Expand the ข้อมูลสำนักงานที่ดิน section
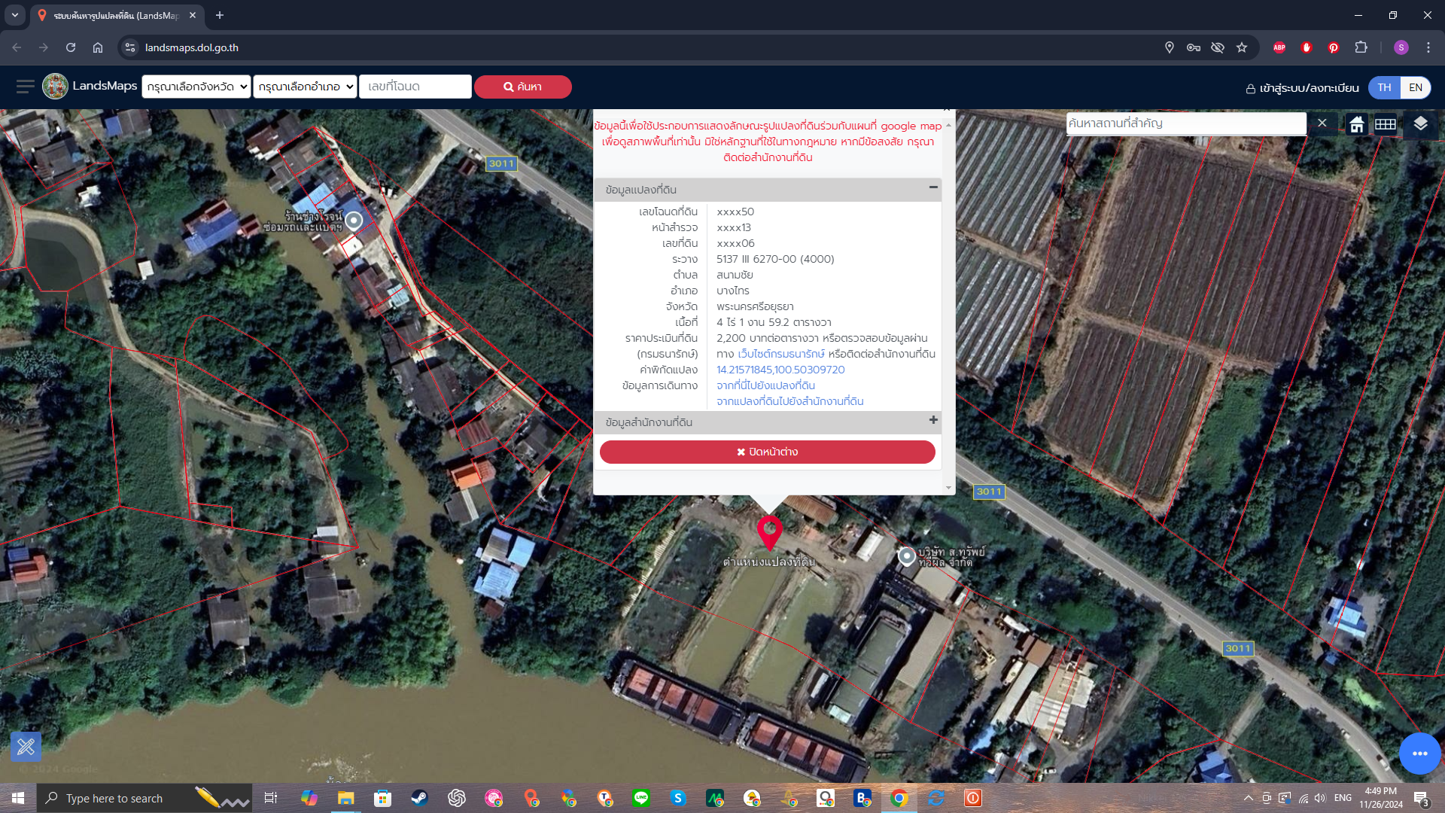This screenshot has height=813, width=1445. click(x=933, y=420)
